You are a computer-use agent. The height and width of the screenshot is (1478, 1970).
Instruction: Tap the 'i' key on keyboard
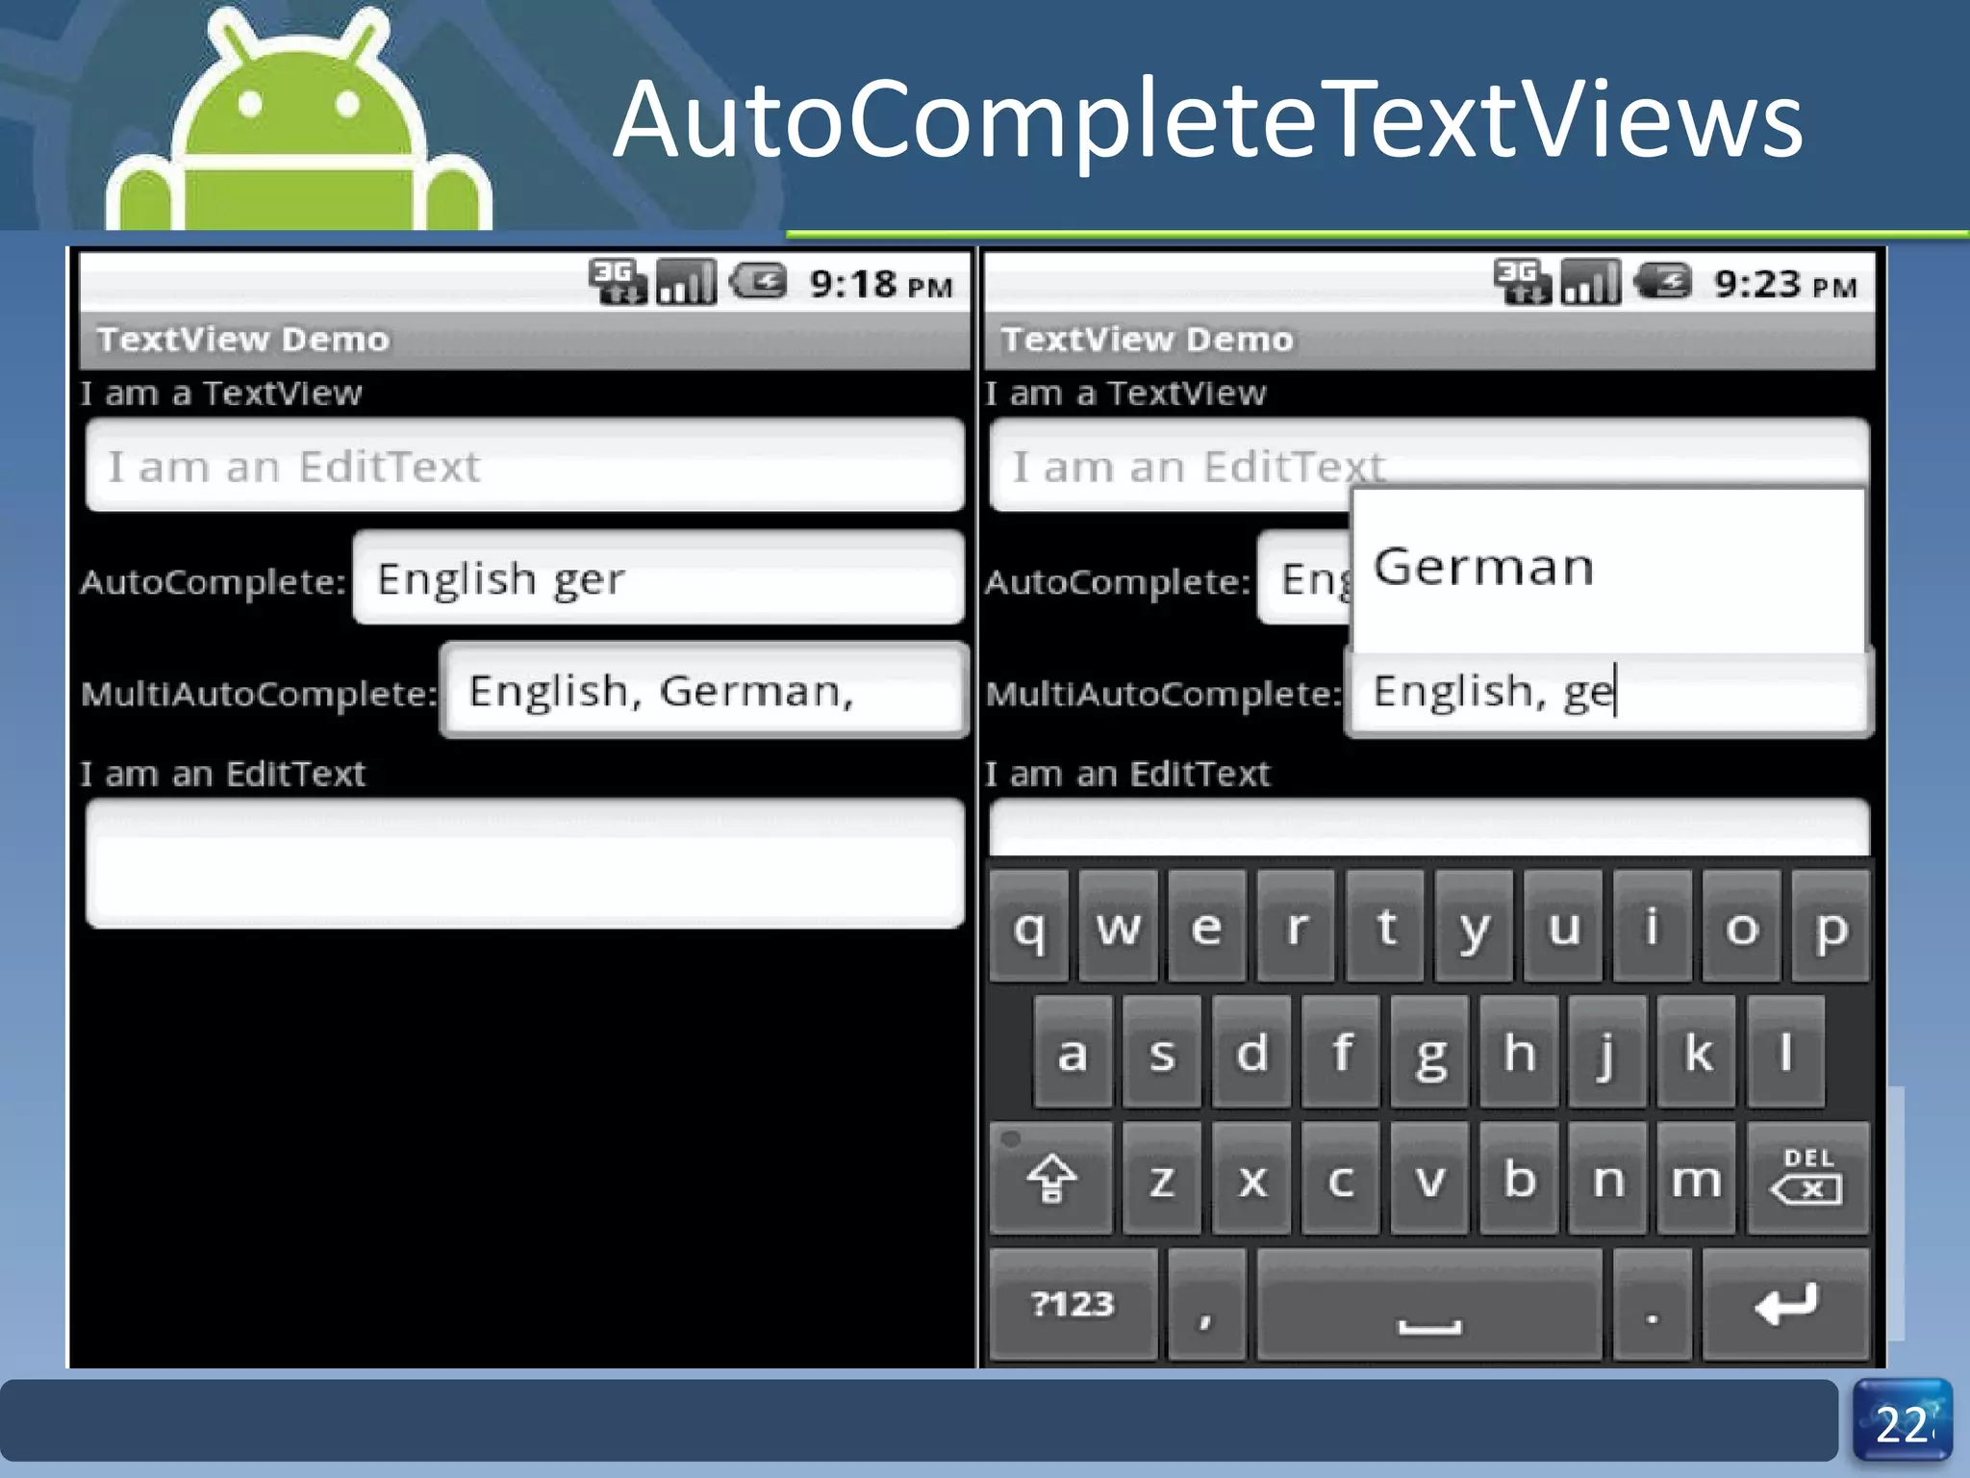pos(1652,927)
